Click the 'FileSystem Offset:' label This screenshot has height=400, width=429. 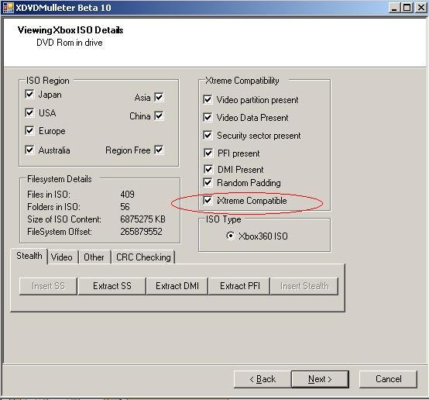click(60, 232)
